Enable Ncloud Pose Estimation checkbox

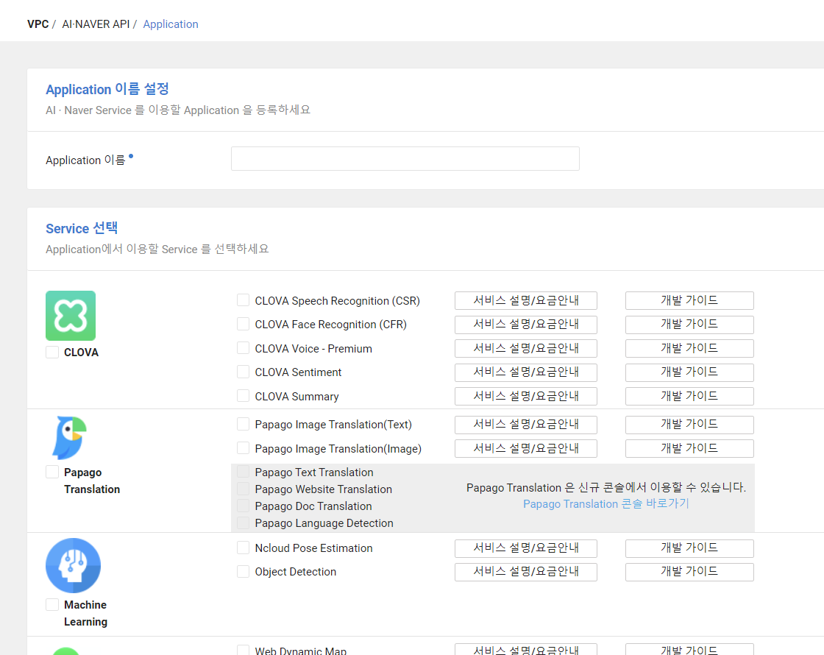click(243, 548)
